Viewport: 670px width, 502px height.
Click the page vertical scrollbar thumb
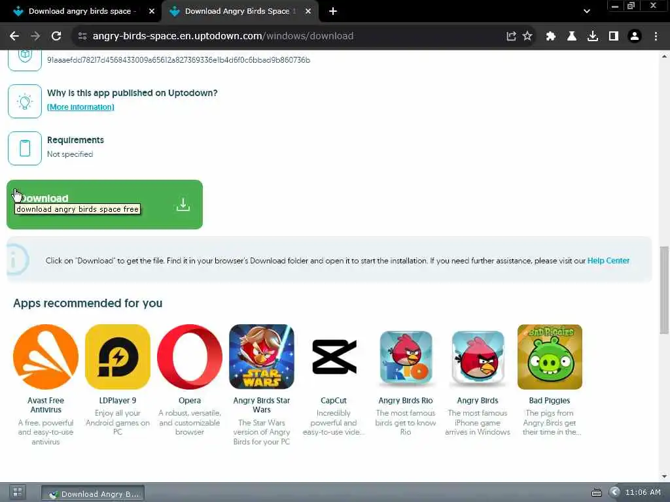point(665,290)
